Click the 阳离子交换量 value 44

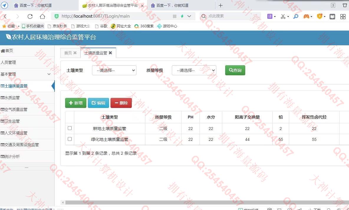click(247, 139)
